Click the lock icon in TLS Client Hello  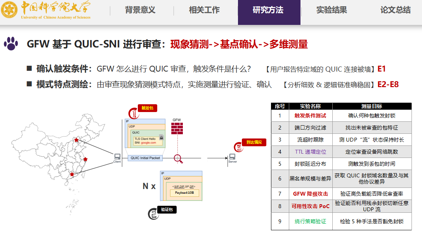click(162, 138)
